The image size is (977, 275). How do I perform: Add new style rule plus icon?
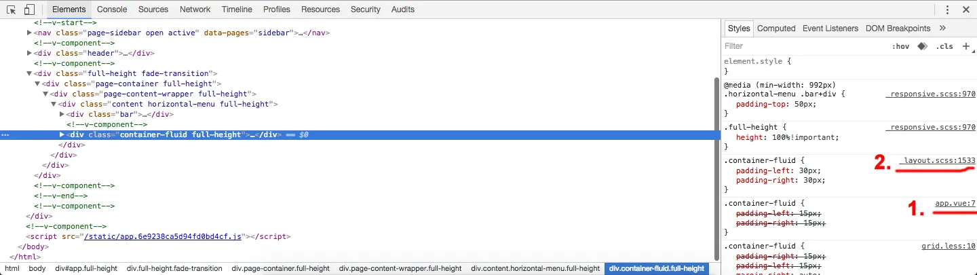point(966,46)
